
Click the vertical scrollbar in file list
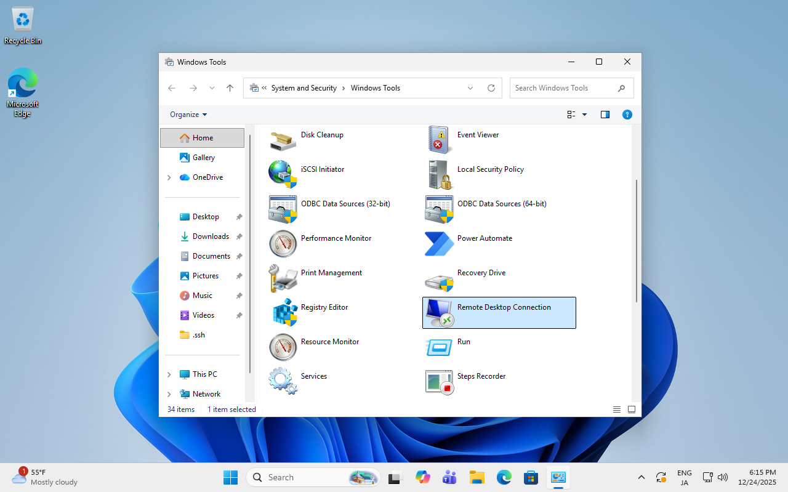point(636,240)
